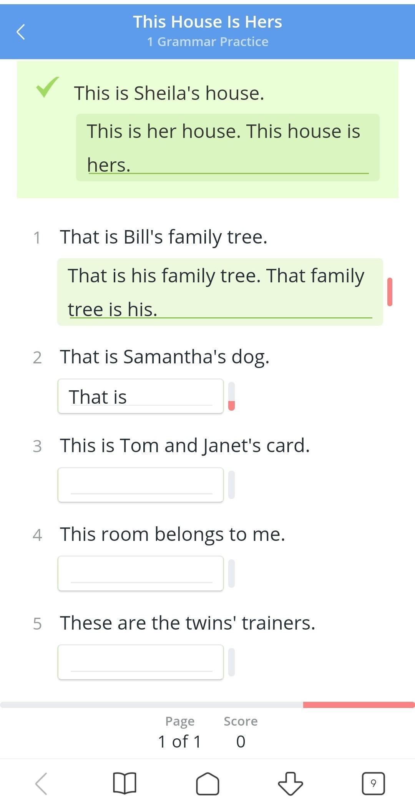Click the answer field for Samantha's dog
Viewport: 415px width, 809px height.
tap(141, 396)
